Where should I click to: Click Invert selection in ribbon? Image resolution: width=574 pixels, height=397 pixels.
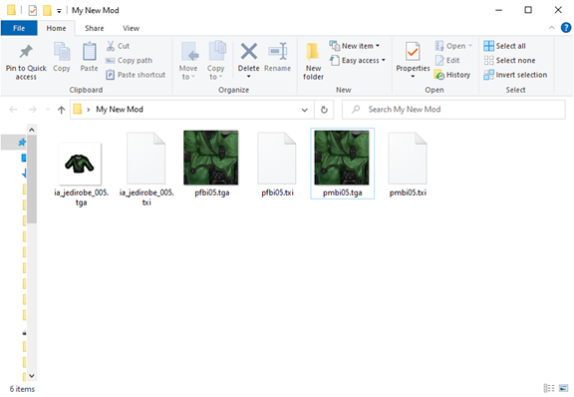click(515, 75)
